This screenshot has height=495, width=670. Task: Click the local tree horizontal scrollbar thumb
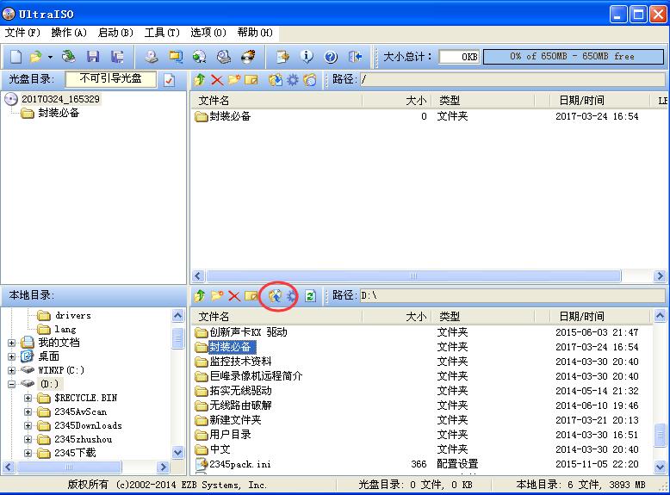69,467
